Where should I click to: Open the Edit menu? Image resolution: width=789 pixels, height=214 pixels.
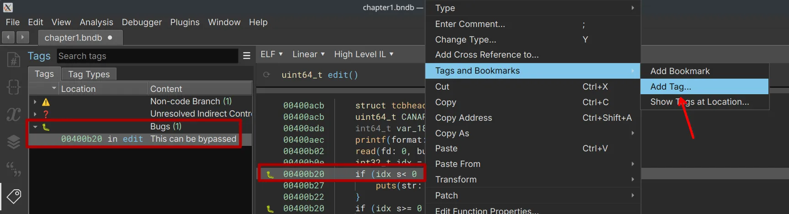click(35, 22)
